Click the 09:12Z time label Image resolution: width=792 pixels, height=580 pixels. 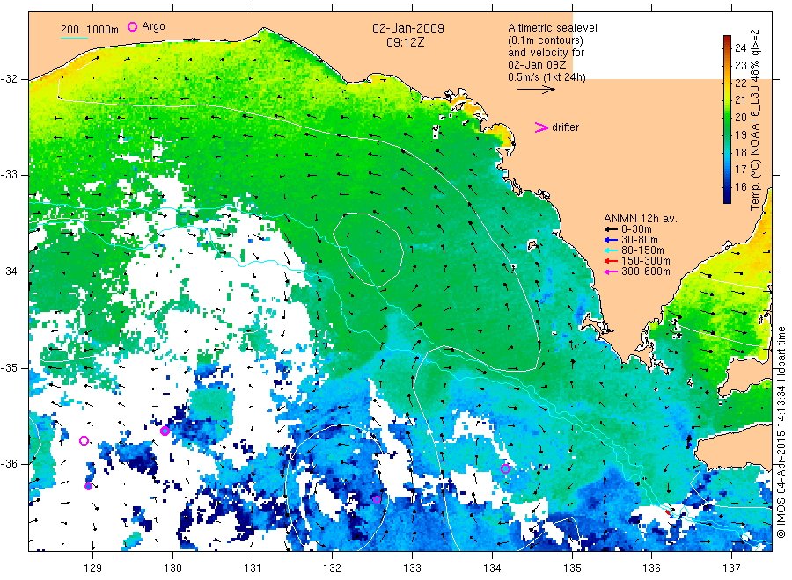point(405,42)
